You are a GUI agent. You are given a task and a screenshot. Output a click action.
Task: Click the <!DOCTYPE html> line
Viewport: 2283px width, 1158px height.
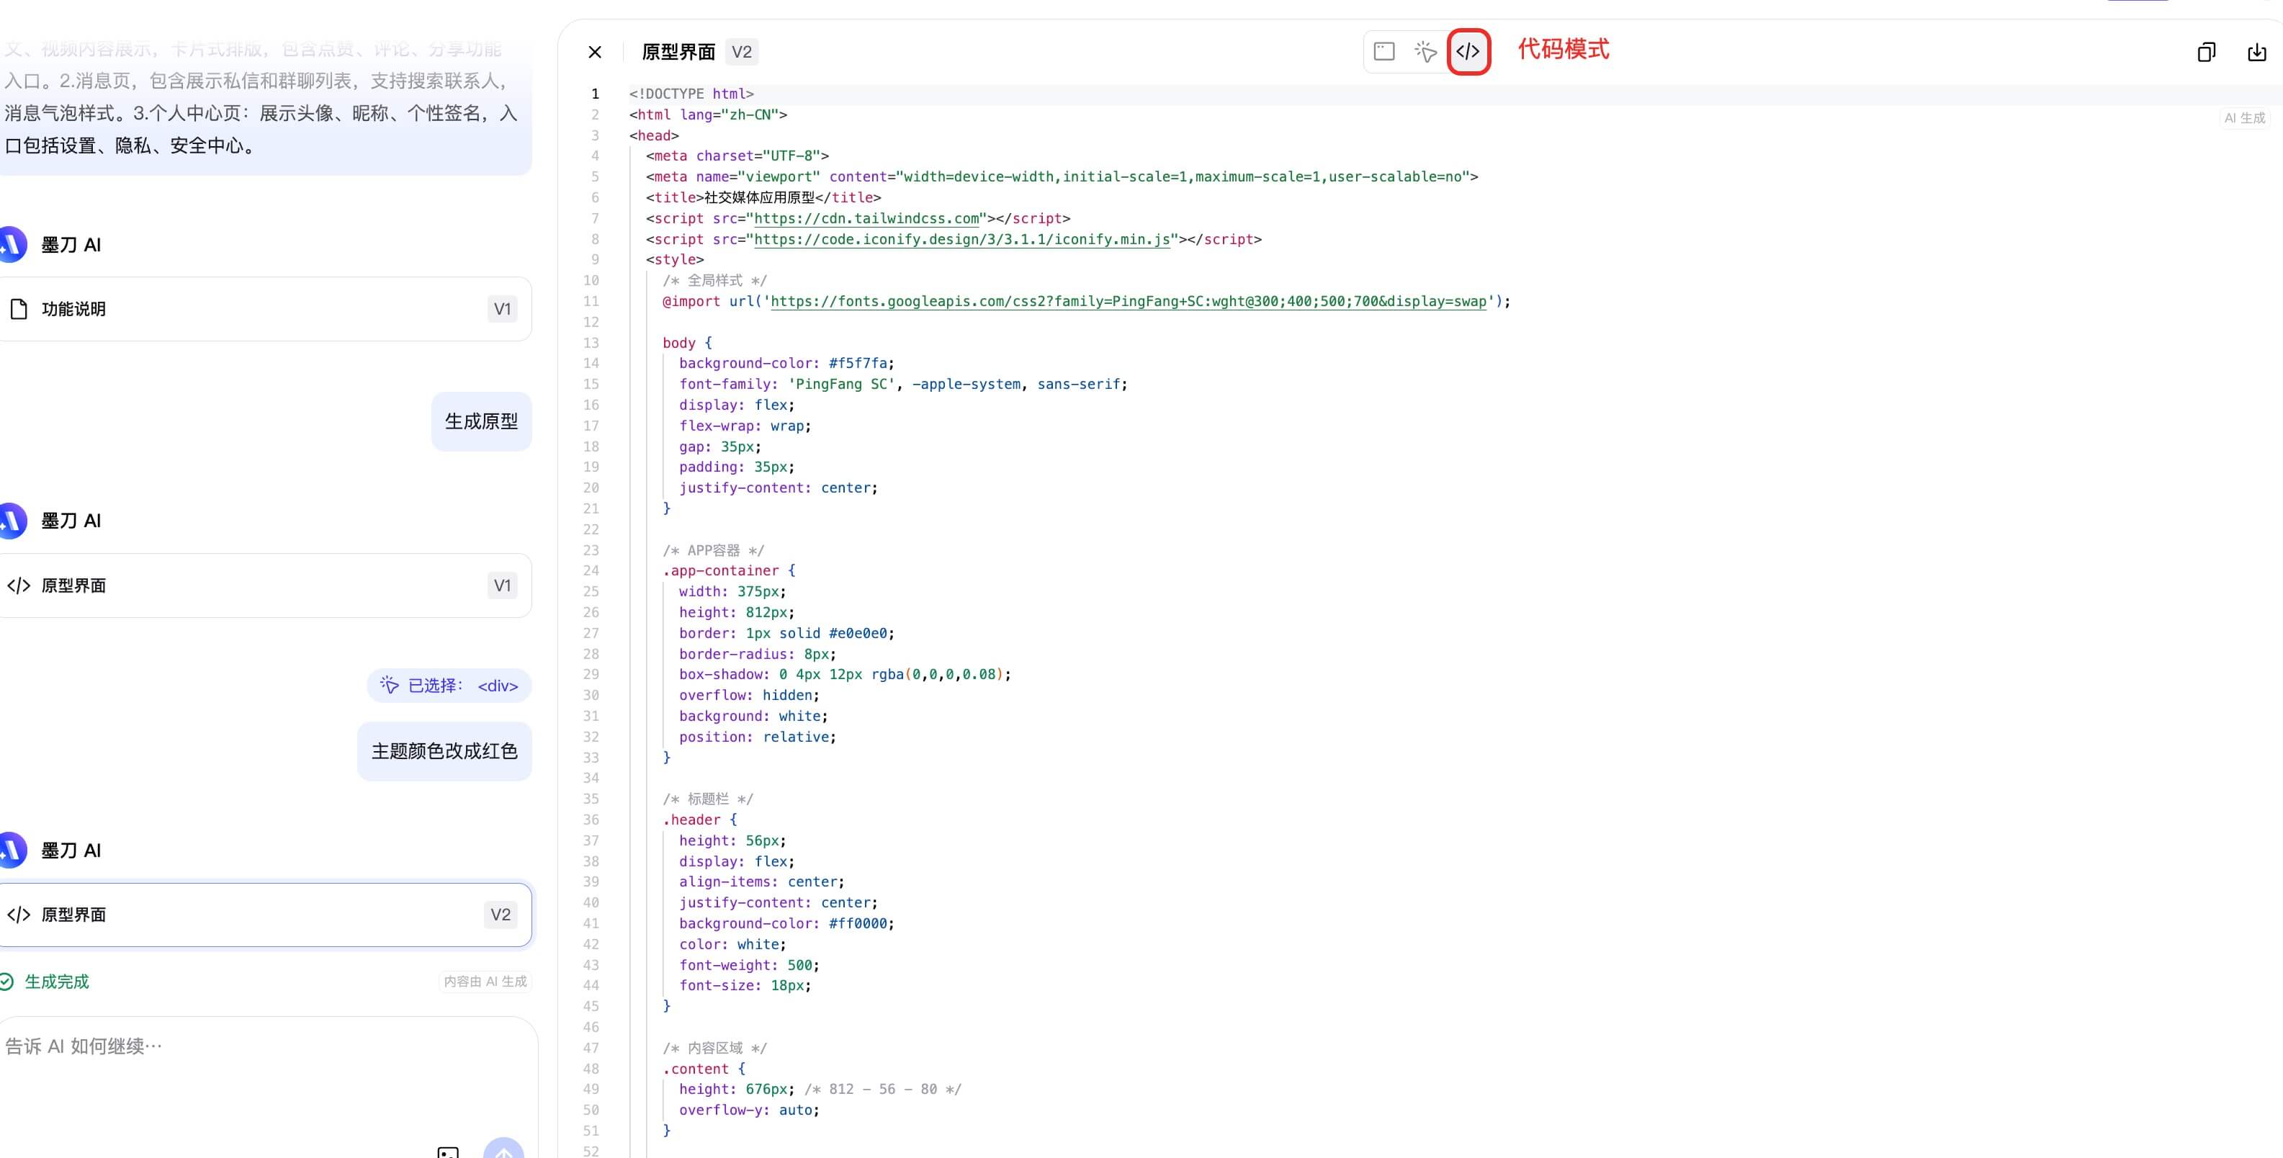691,94
